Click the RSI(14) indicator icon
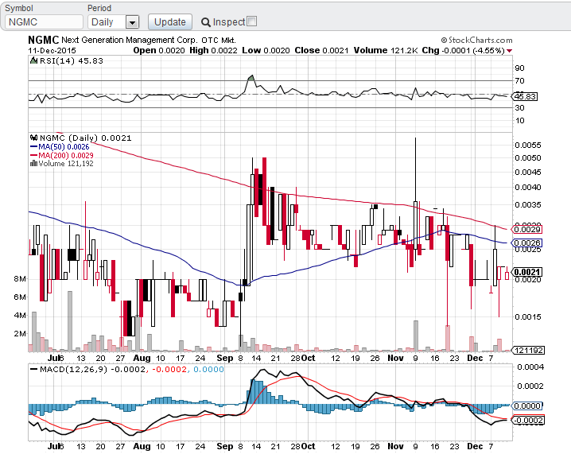The width and height of the screenshot is (571, 458). (x=34, y=60)
